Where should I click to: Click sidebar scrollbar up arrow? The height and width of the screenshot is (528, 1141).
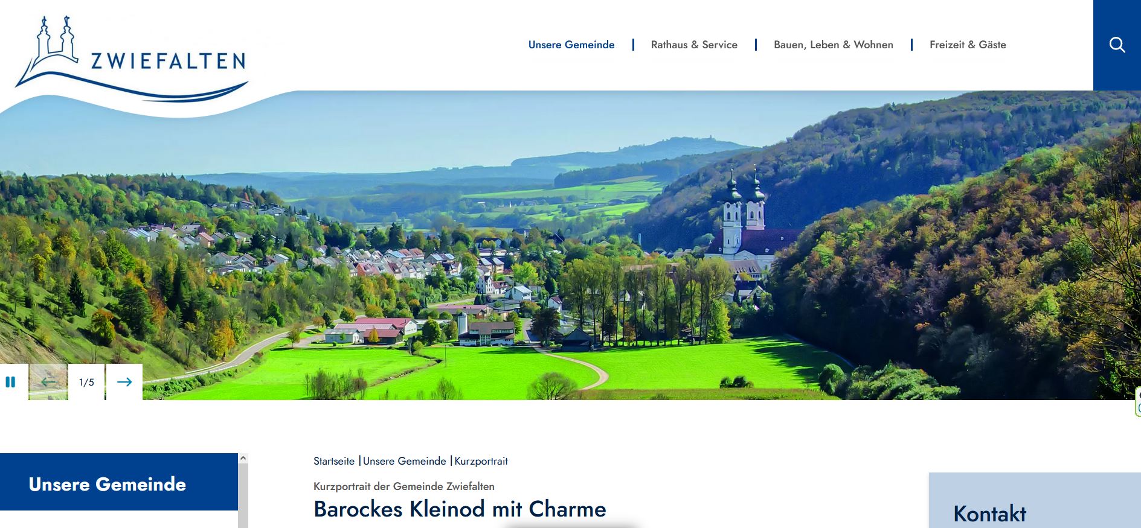tap(243, 458)
